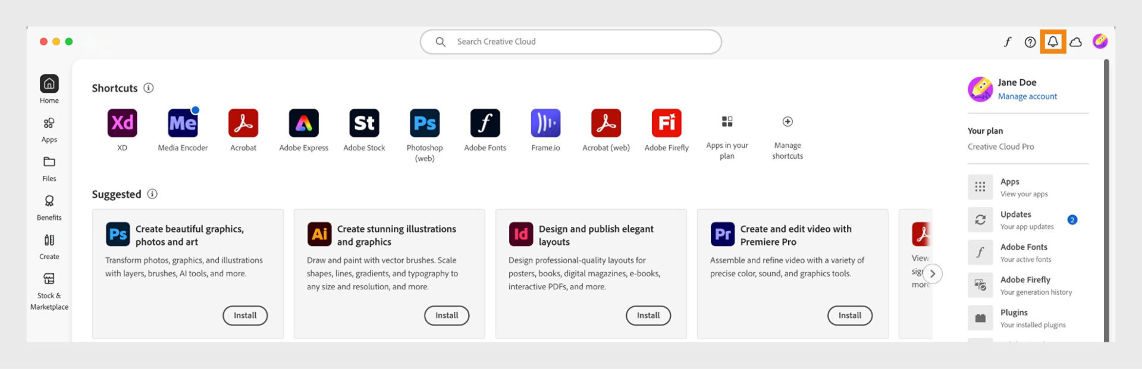Install Premiere Pro from suggested card
This screenshot has height=369, width=1142.
pos(850,316)
